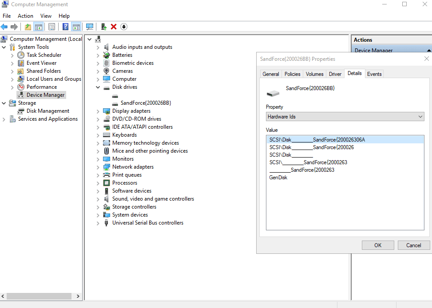Click the red Uninstall device icon
This screenshot has width=432, height=308.
point(113,27)
